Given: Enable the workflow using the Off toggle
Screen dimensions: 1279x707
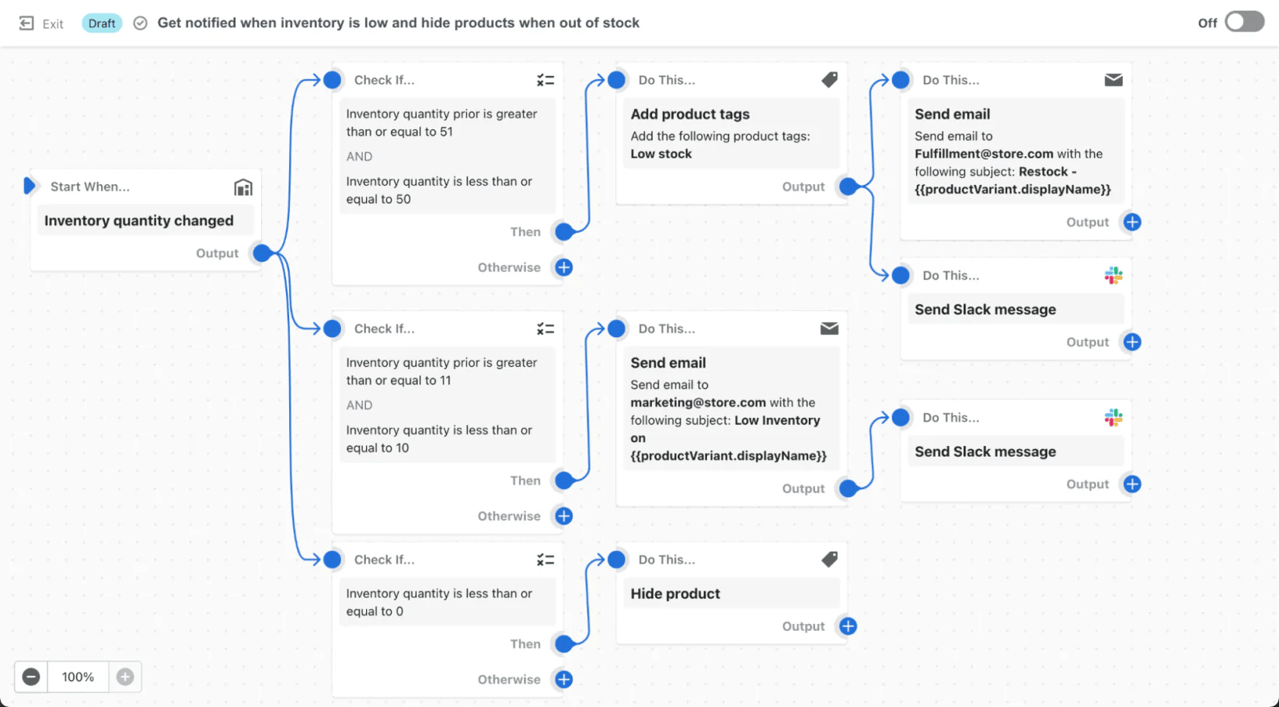Looking at the screenshot, I should [x=1243, y=22].
